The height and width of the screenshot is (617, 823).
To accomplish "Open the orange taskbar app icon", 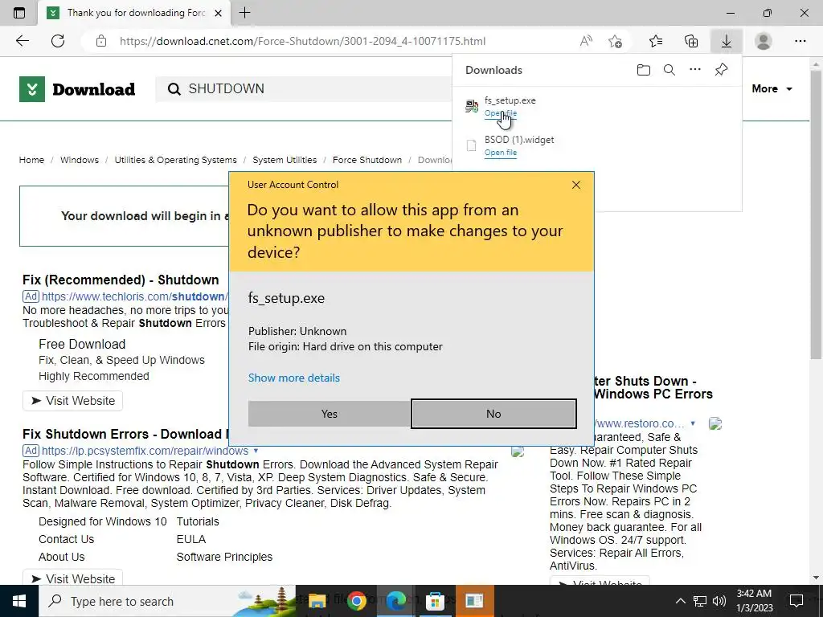I will tap(474, 601).
